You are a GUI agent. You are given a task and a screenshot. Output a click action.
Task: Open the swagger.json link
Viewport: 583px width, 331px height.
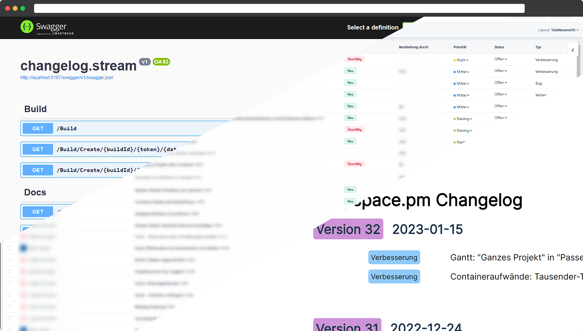tap(67, 77)
